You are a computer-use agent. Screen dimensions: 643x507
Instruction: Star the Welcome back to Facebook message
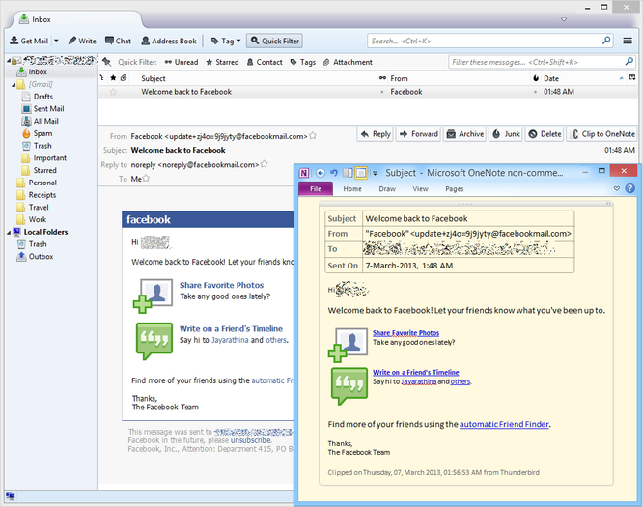click(x=113, y=92)
